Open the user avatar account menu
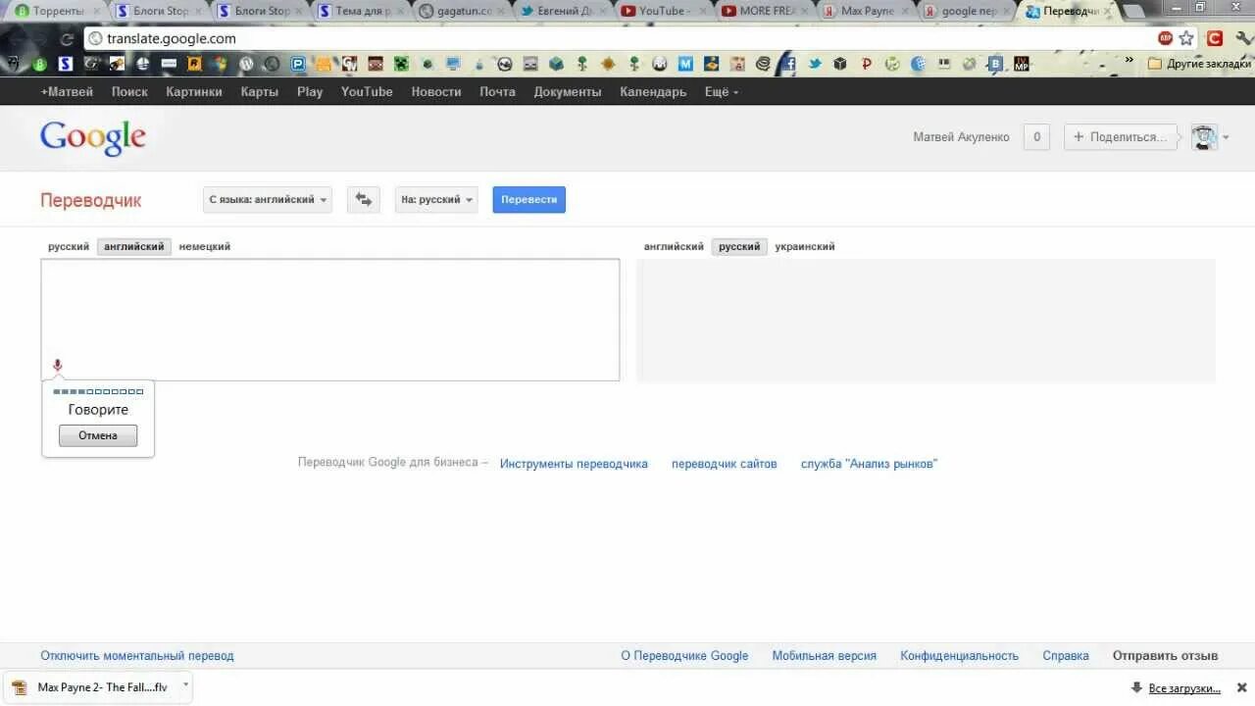The image size is (1255, 706). click(x=1210, y=137)
